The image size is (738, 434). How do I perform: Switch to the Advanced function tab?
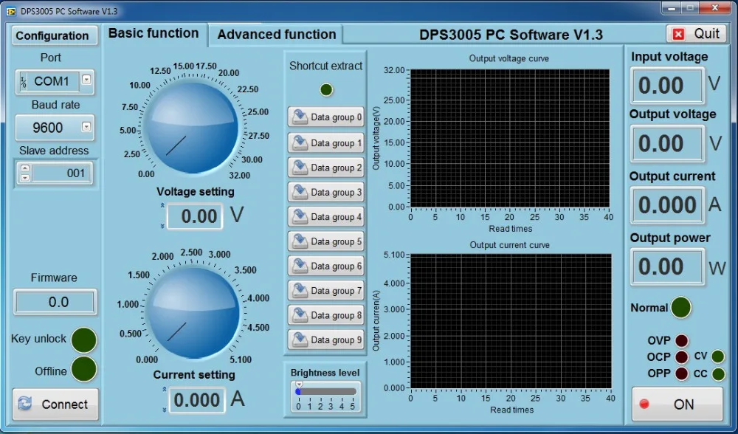(x=277, y=34)
